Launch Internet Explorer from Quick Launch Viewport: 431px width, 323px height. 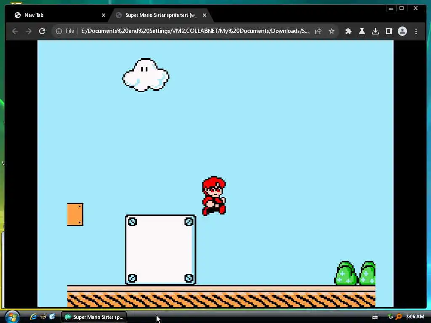pyautogui.click(x=33, y=317)
